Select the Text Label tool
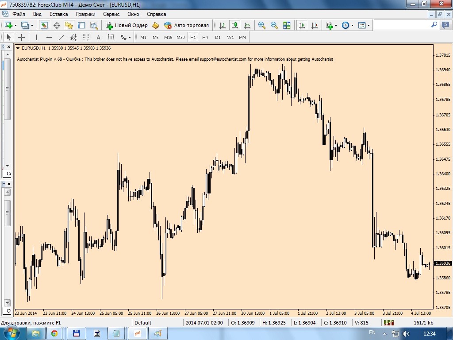 point(111,37)
